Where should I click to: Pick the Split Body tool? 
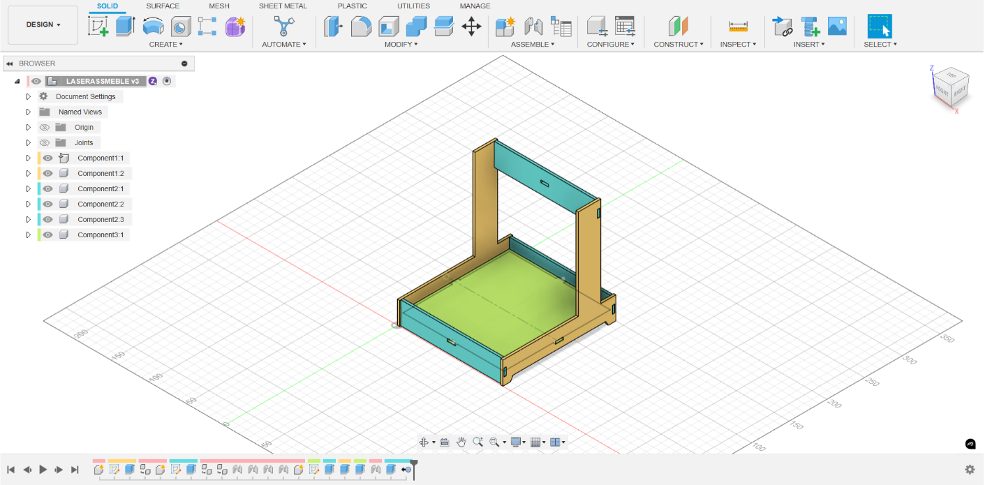444,27
